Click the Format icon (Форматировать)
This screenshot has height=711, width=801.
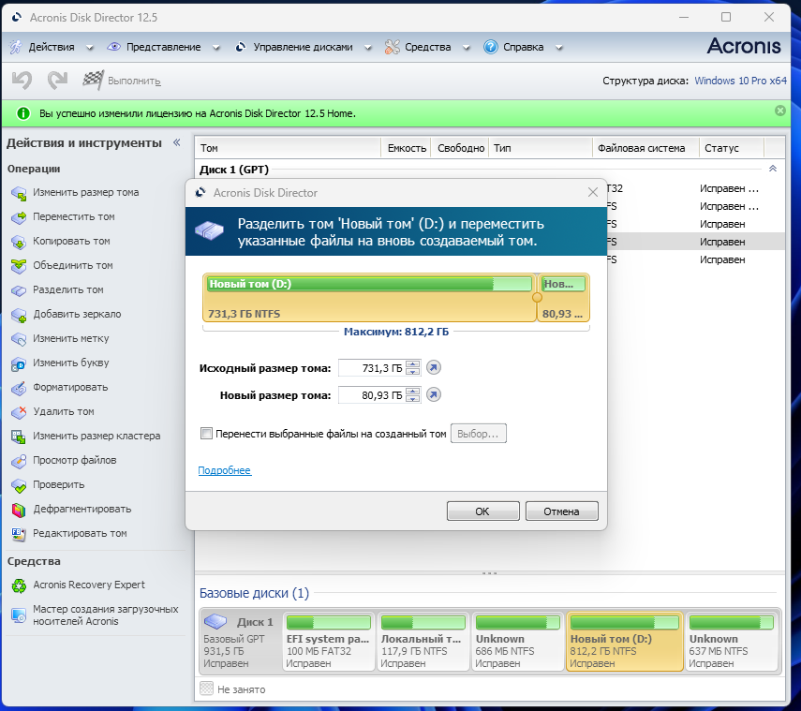click(19, 388)
